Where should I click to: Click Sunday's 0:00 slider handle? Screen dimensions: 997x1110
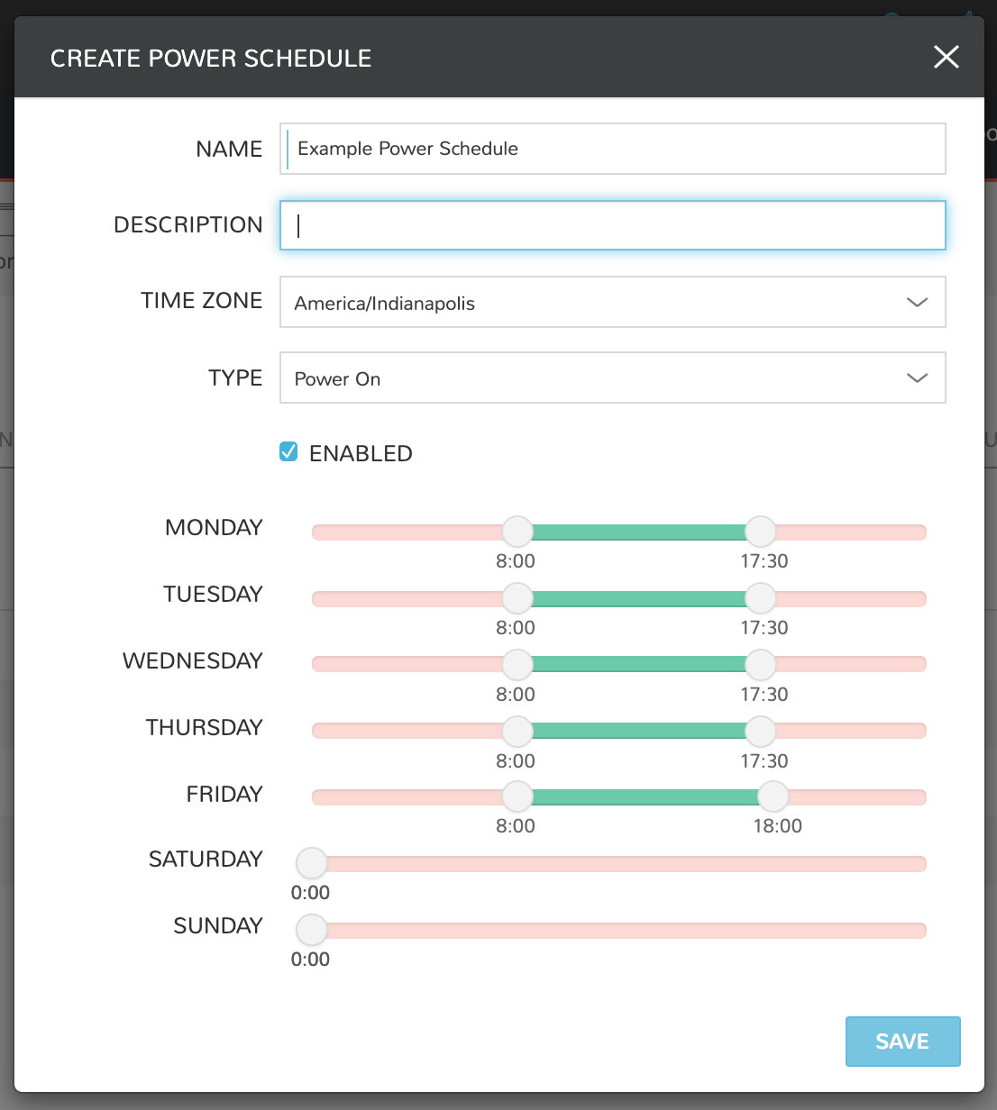[x=311, y=929]
